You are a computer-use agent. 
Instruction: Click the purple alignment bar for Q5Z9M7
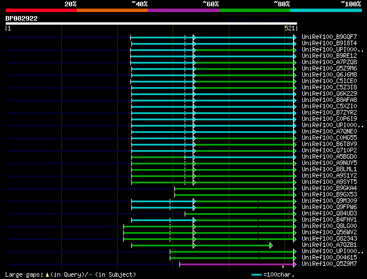click(237, 264)
